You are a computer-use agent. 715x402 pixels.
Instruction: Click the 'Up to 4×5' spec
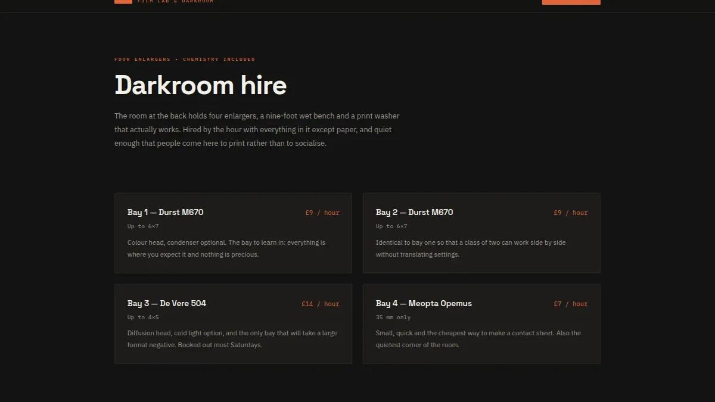coord(143,317)
